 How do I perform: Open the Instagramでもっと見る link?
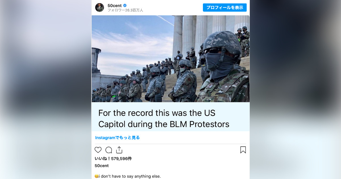point(117,138)
